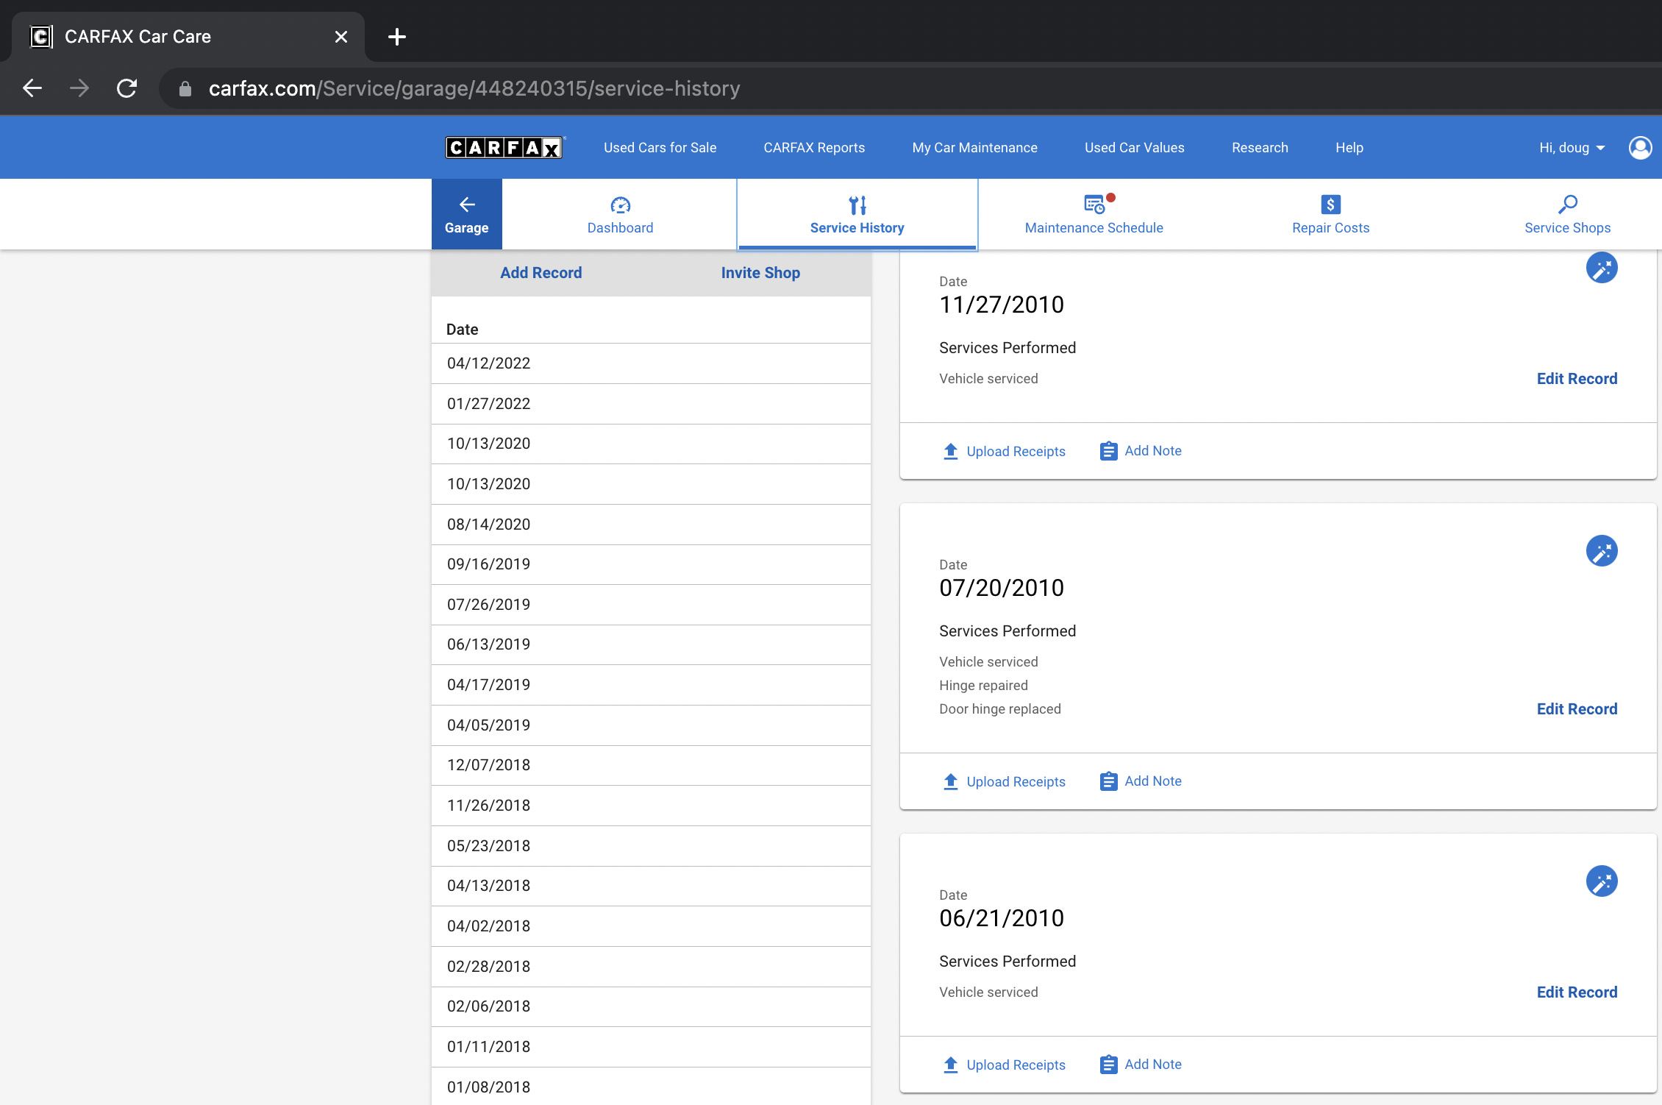
Task: Select the Service History tab
Action: pyautogui.click(x=857, y=214)
